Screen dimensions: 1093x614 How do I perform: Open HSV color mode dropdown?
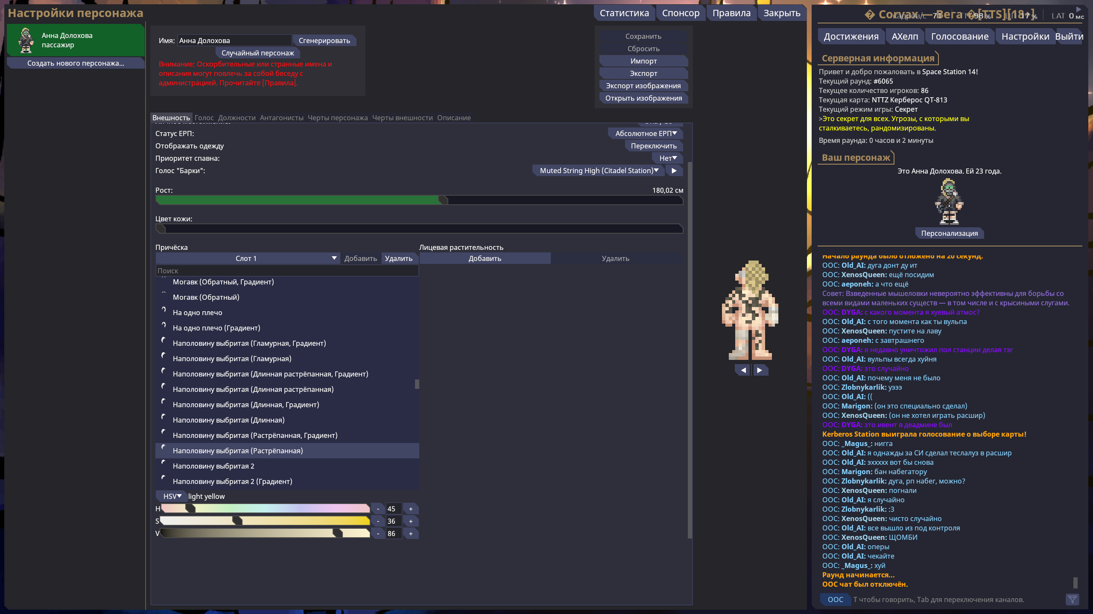(172, 496)
